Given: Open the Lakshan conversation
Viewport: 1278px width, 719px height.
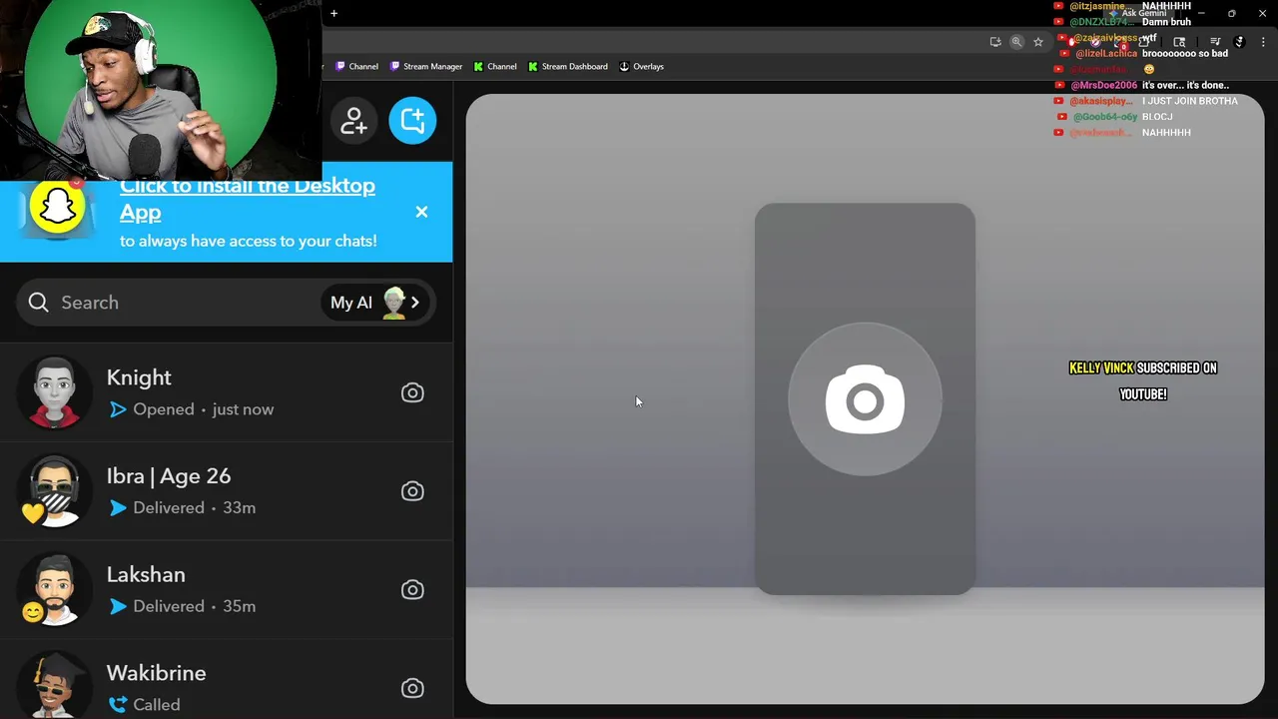Looking at the screenshot, I should 226,589.
